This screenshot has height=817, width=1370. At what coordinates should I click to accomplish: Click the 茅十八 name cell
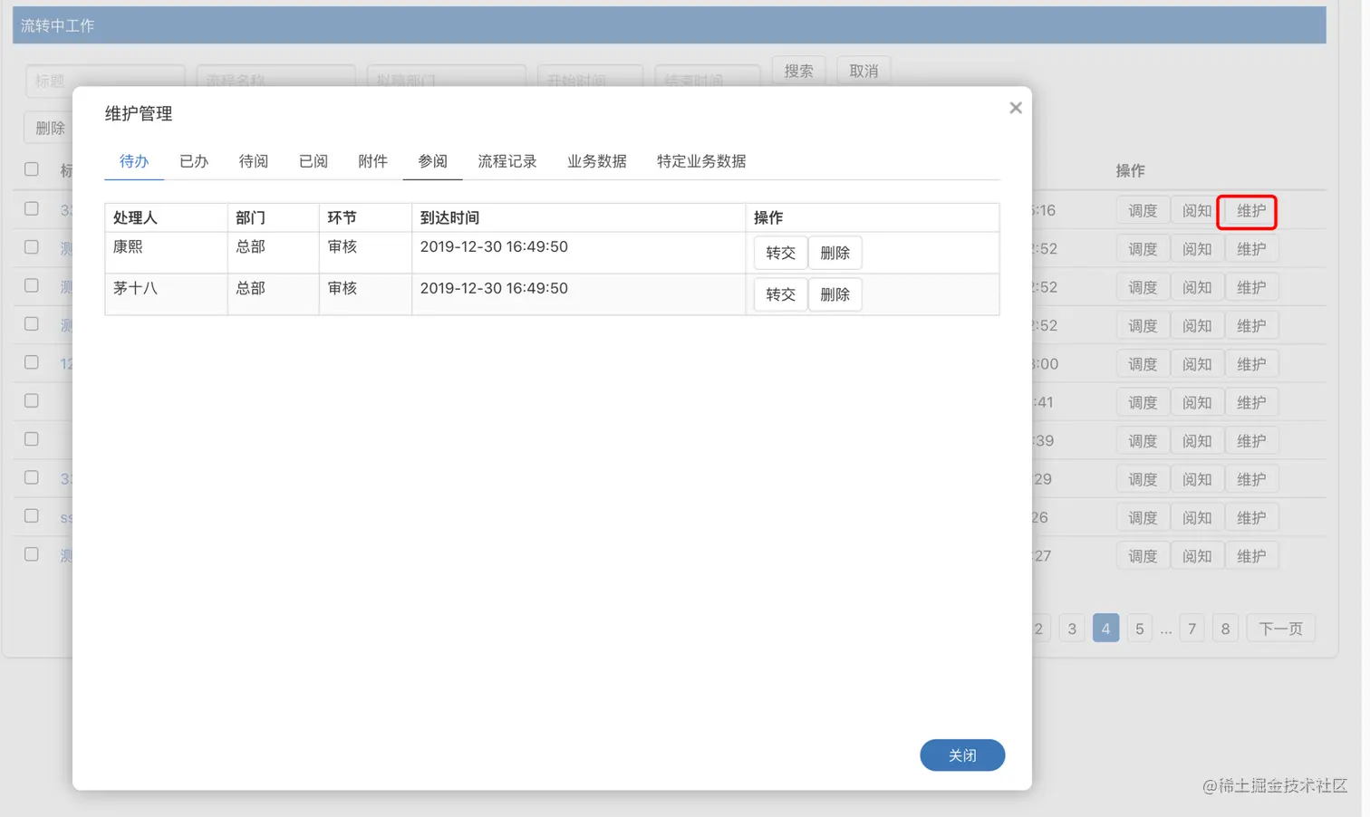pos(166,294)
